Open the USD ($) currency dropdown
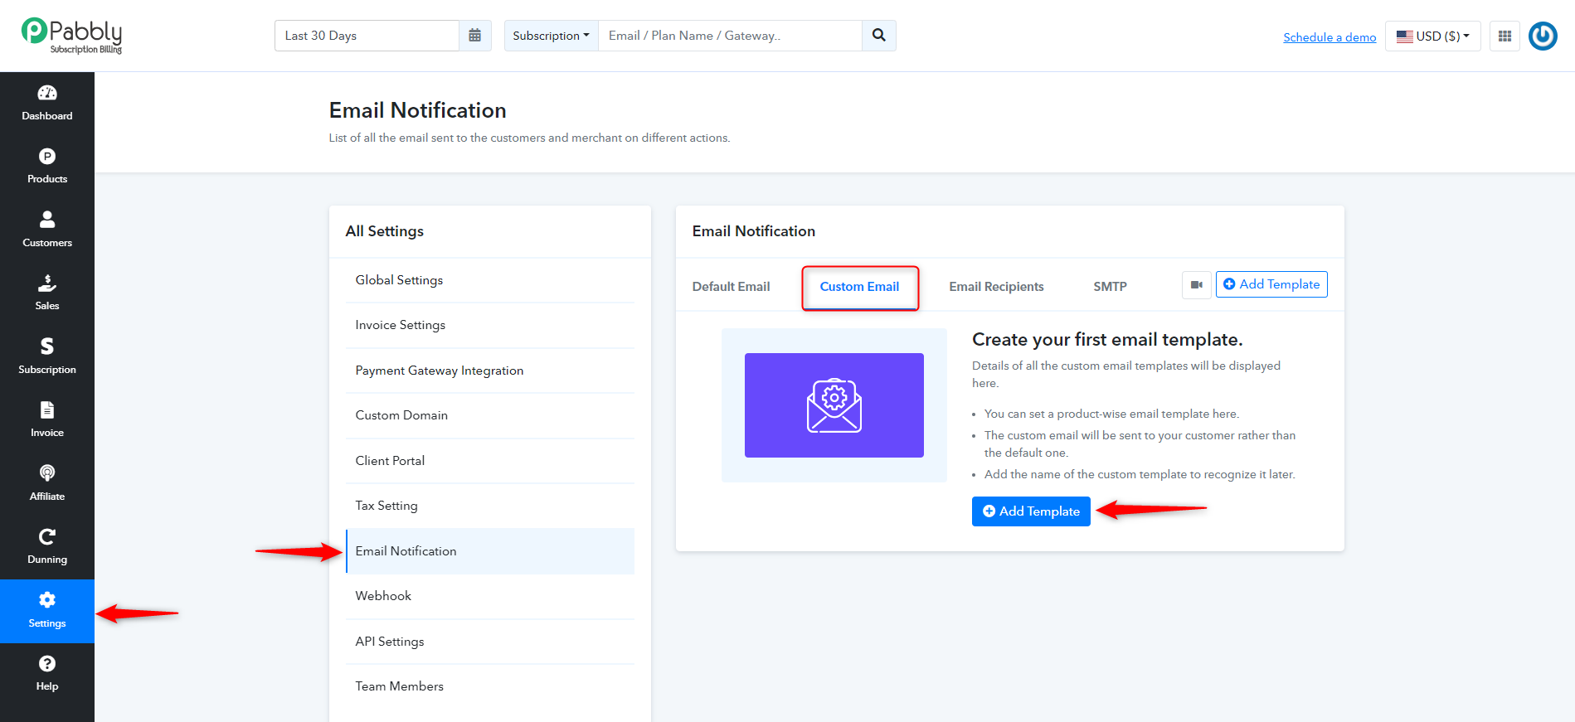The height and width of the screenshot is (722, 1575). coord(1433,36)
